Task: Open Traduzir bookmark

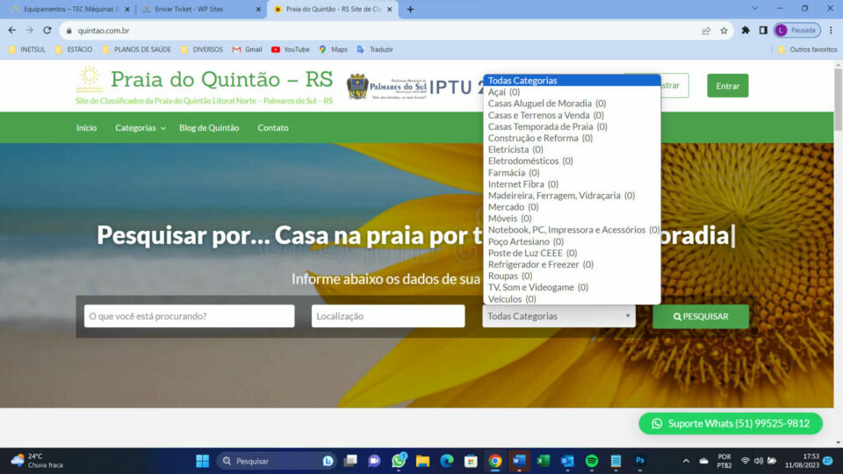Action: [375, 49]
